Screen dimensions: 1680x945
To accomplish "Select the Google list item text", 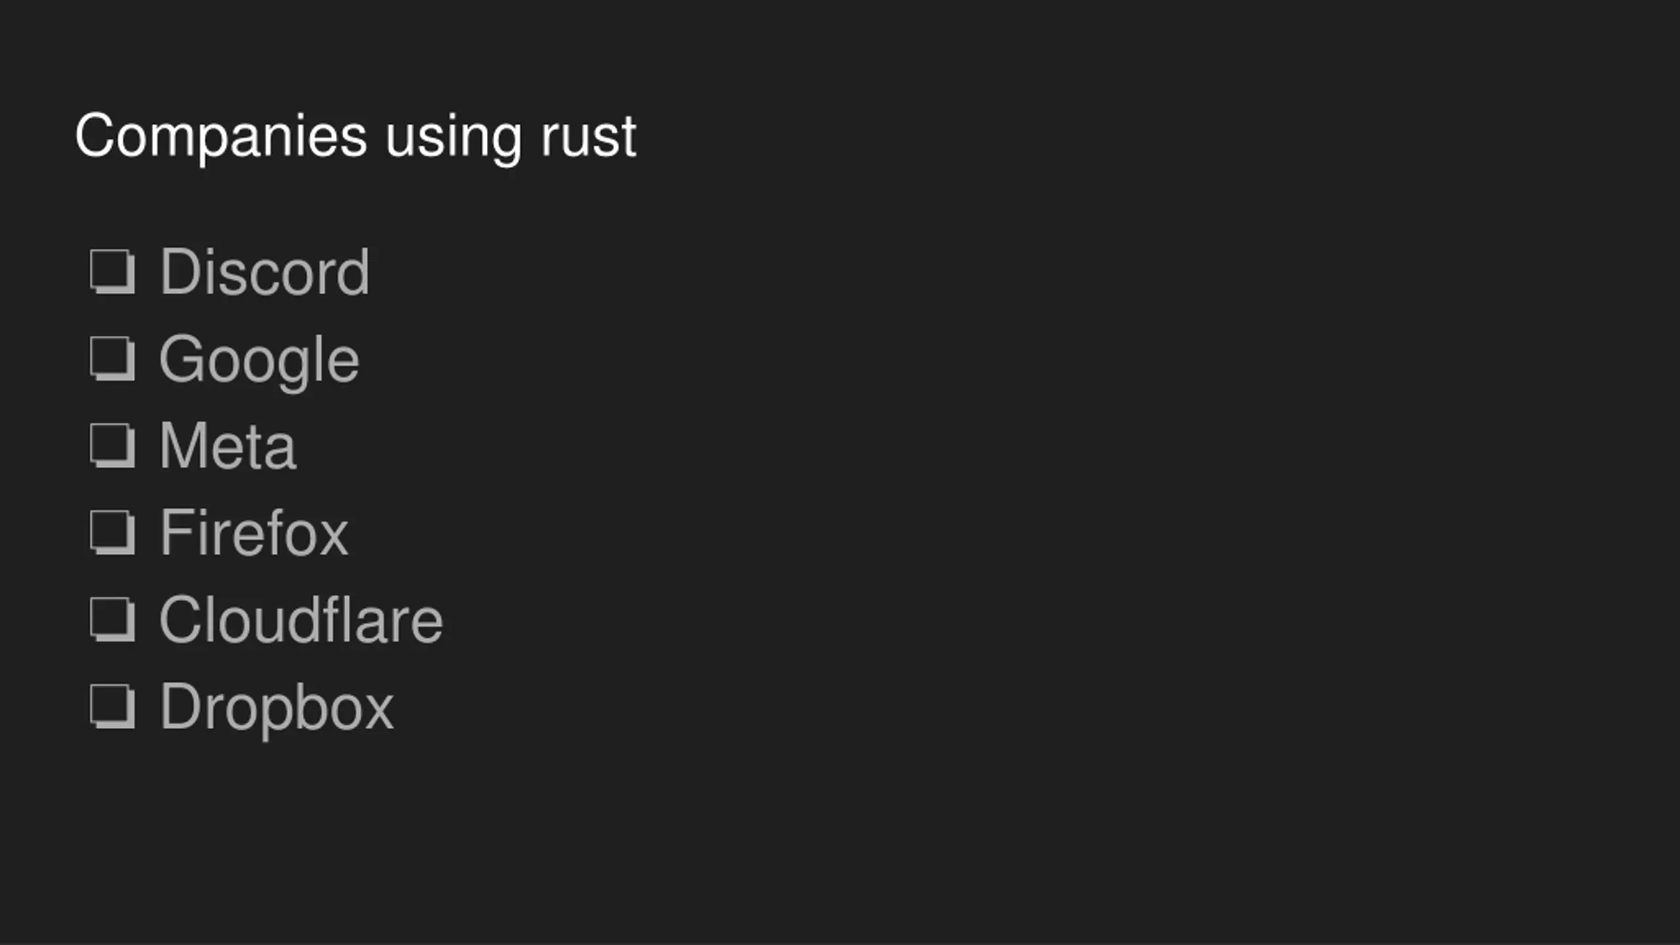I will pyautogui.click(x=260, y=360).
